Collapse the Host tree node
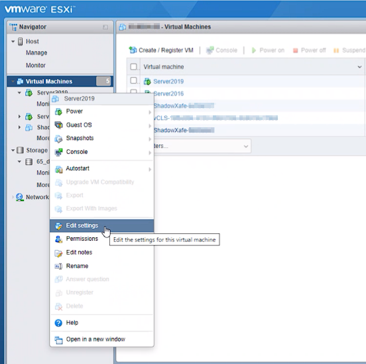The width and height of the screenshot is (366, 364). click(13, 42)
